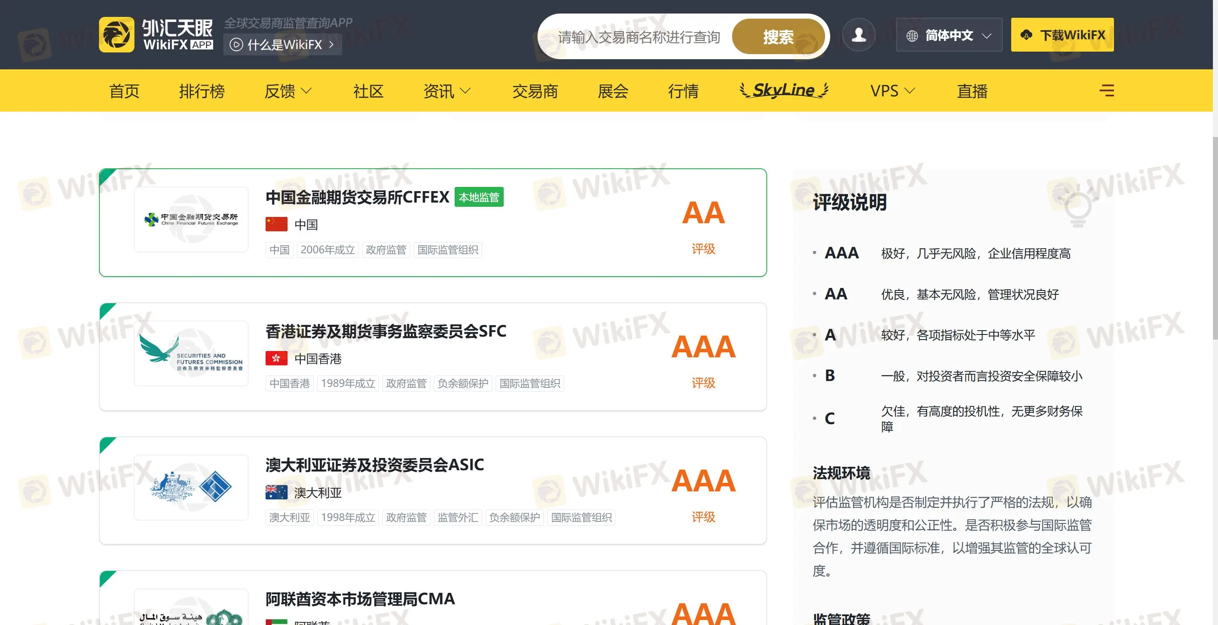Screen dimensions: 1218x625
Task: Click the UAE CMA logo thumbnail
Action: 191,608
